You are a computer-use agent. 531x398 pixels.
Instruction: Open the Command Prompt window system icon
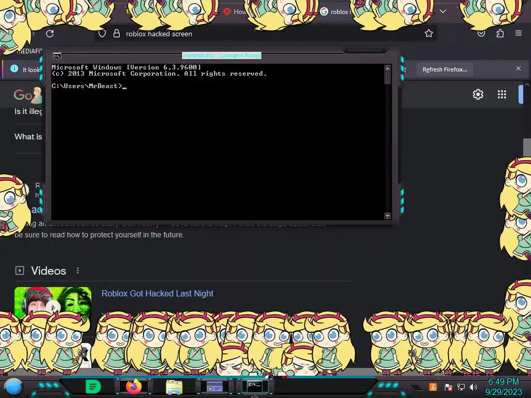(57, 56)
